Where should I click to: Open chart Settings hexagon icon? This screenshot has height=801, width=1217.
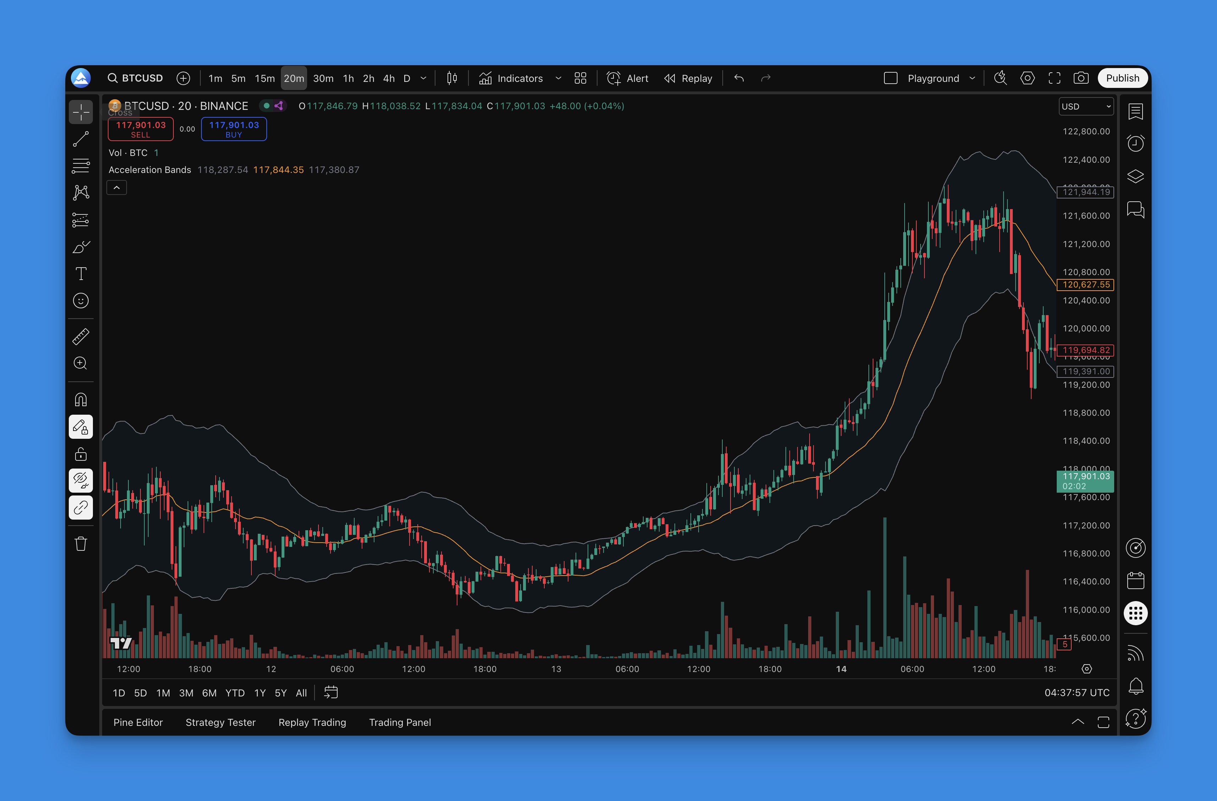1027,78
